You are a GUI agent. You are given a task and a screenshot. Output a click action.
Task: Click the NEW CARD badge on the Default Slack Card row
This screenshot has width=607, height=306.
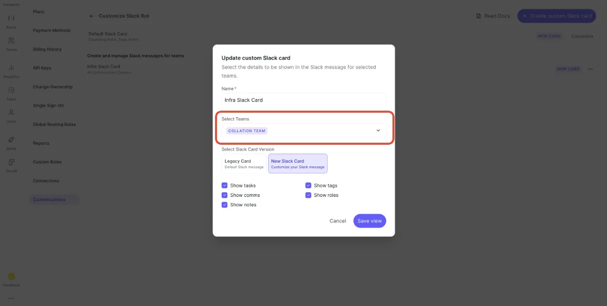(x=549, y=36)
